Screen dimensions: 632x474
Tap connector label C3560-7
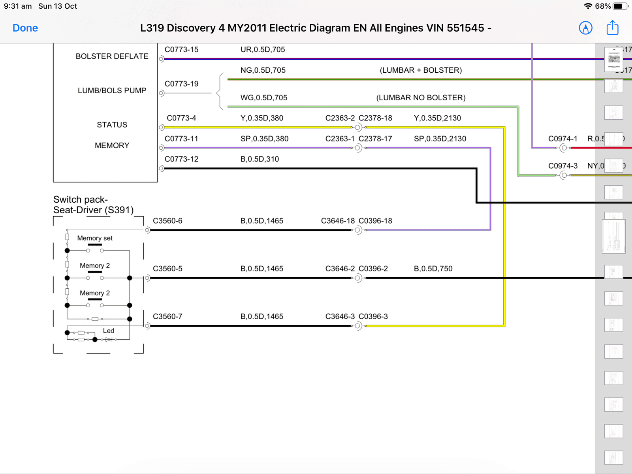[x=167, y=316]
